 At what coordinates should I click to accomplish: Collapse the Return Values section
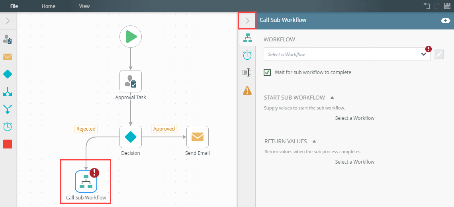(314, 141)
